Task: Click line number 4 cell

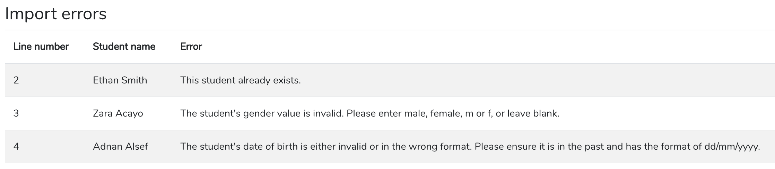Action: tap(16, 147)
